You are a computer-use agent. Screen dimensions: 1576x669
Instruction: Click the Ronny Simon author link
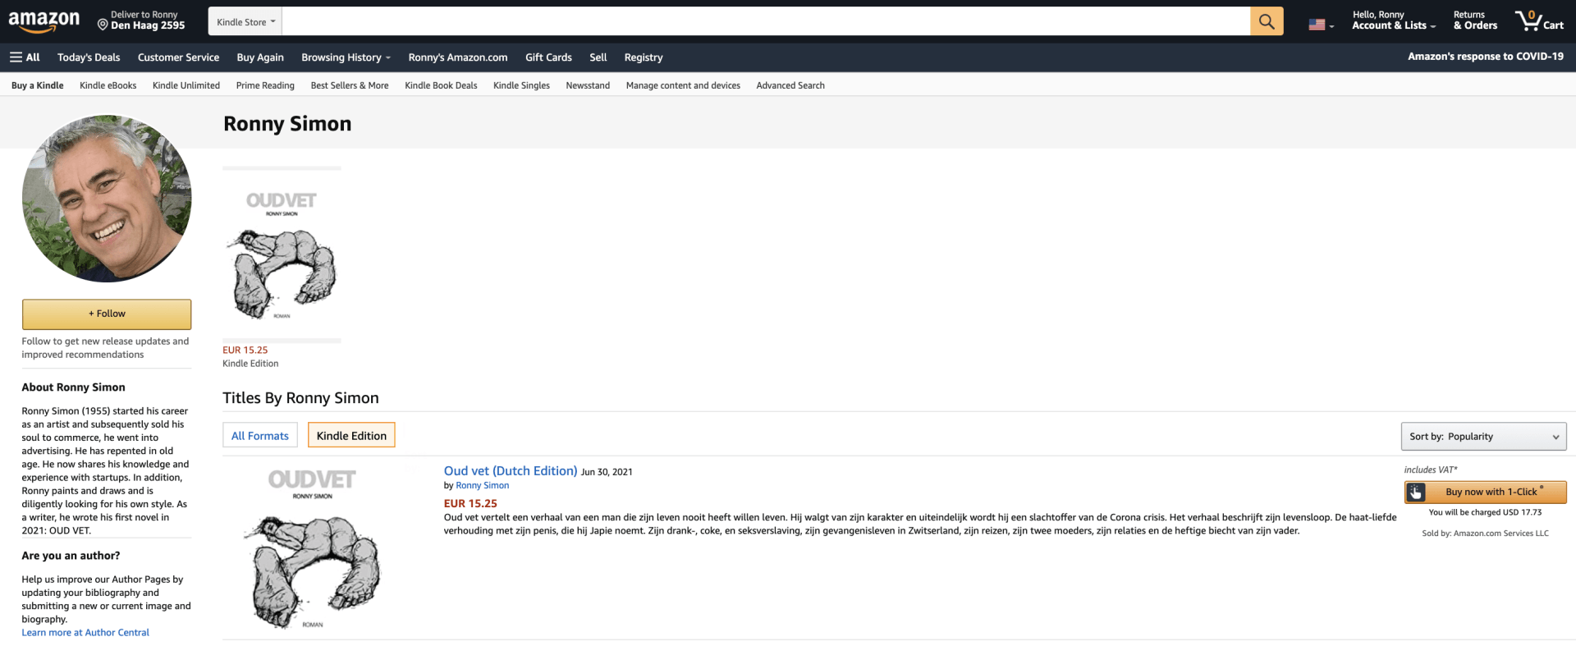click(483, 486)
